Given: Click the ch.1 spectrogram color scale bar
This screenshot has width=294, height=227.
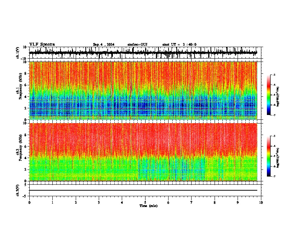Looking at the screenshot, I should pos(269,95).
